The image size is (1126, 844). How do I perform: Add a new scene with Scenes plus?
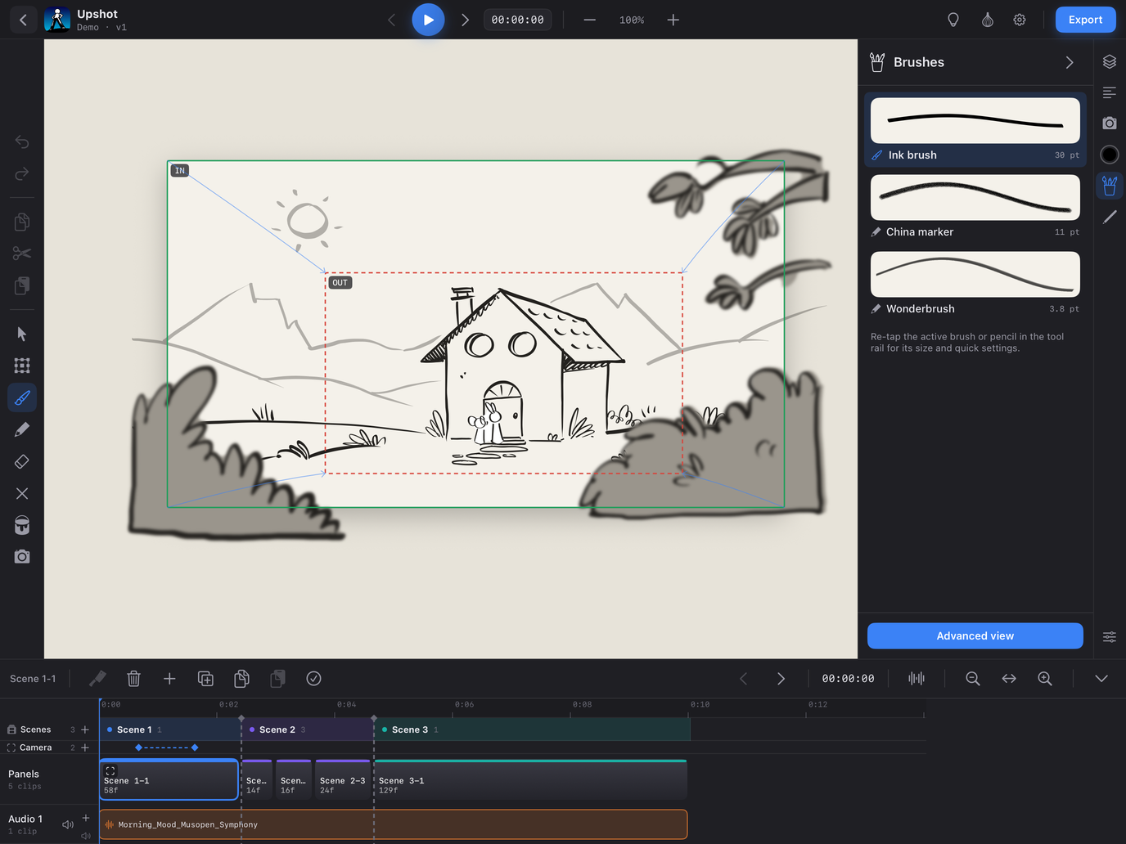coord(85,730)
